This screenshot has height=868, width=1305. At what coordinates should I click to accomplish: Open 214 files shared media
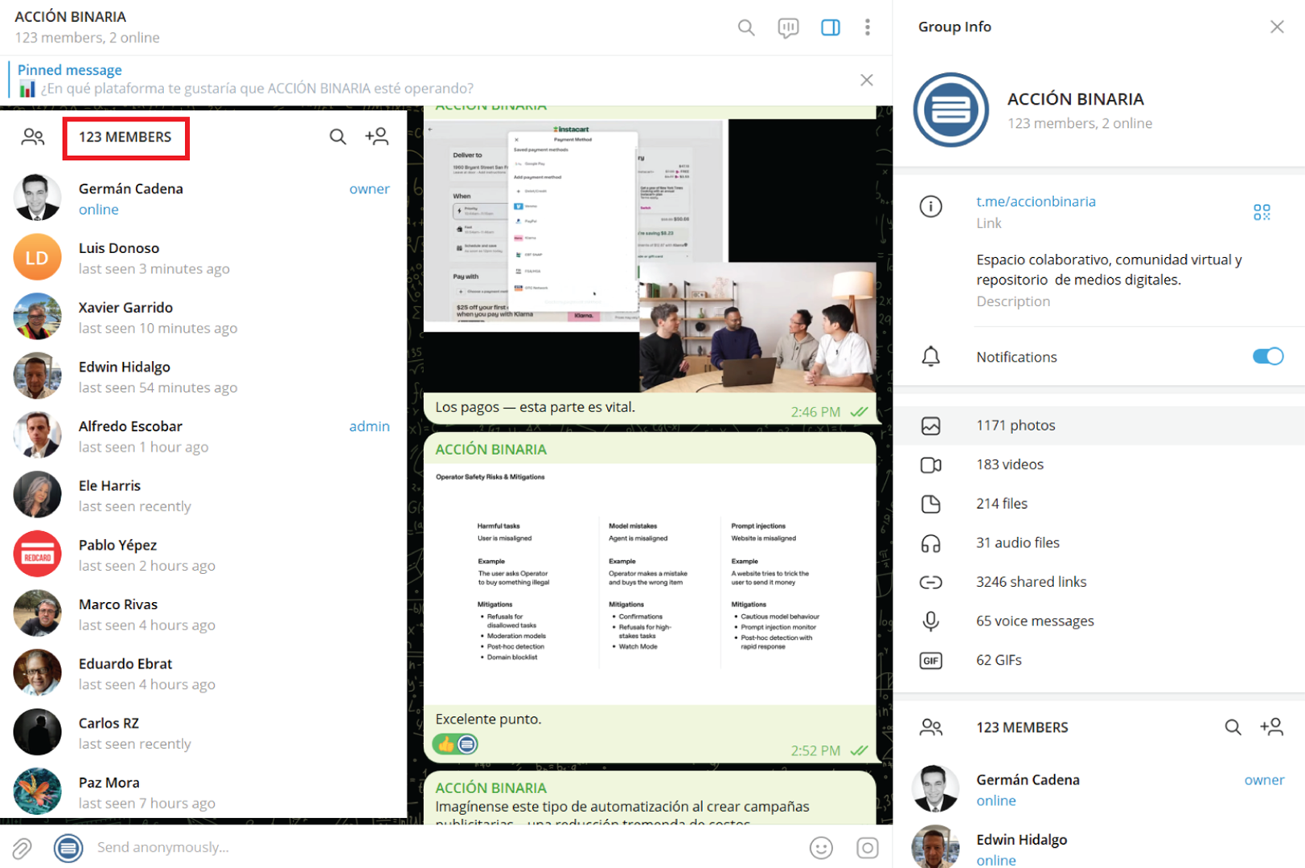tap(1099, 504)
